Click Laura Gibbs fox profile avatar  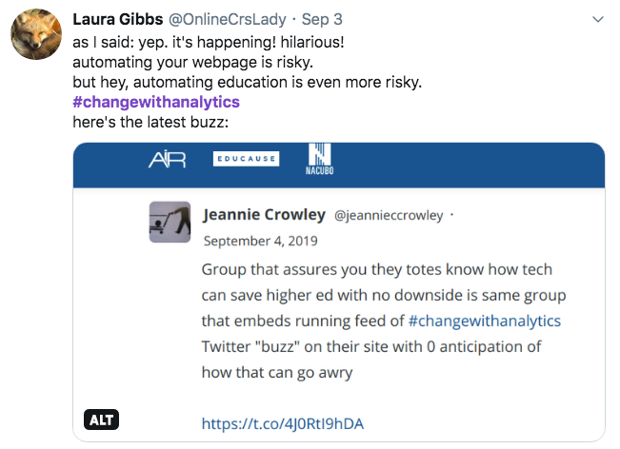[x=36, y=34]
